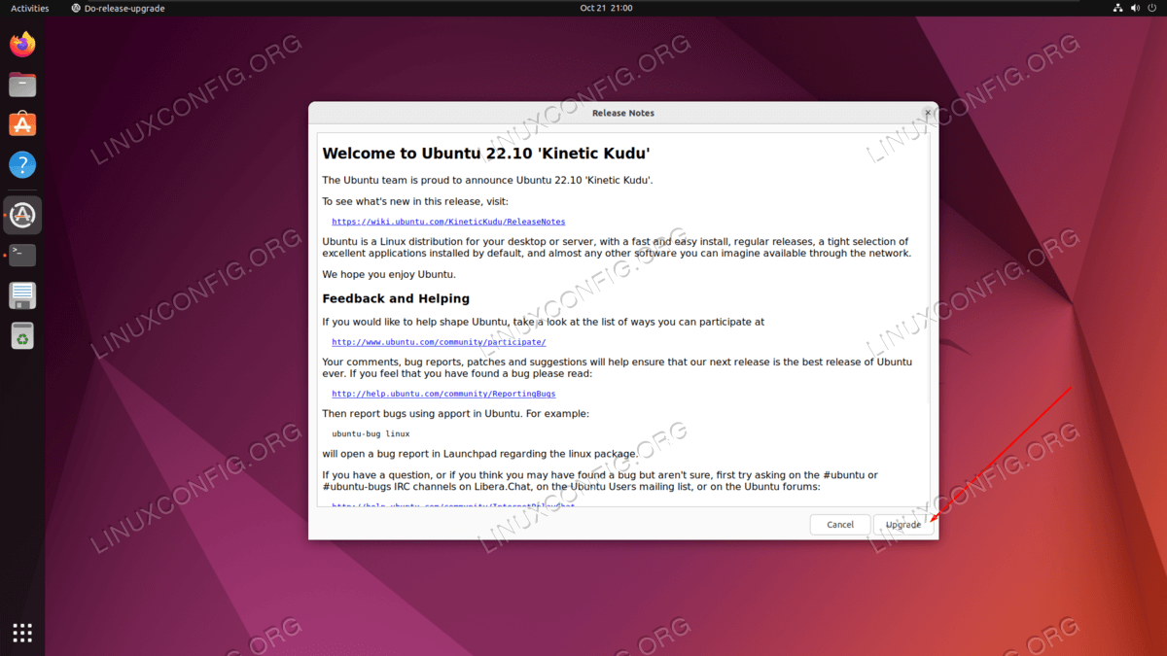The height and width of the screenshot is (656, 1167).
Task: Click the power tray icon
Action: tap(1151, 8)
